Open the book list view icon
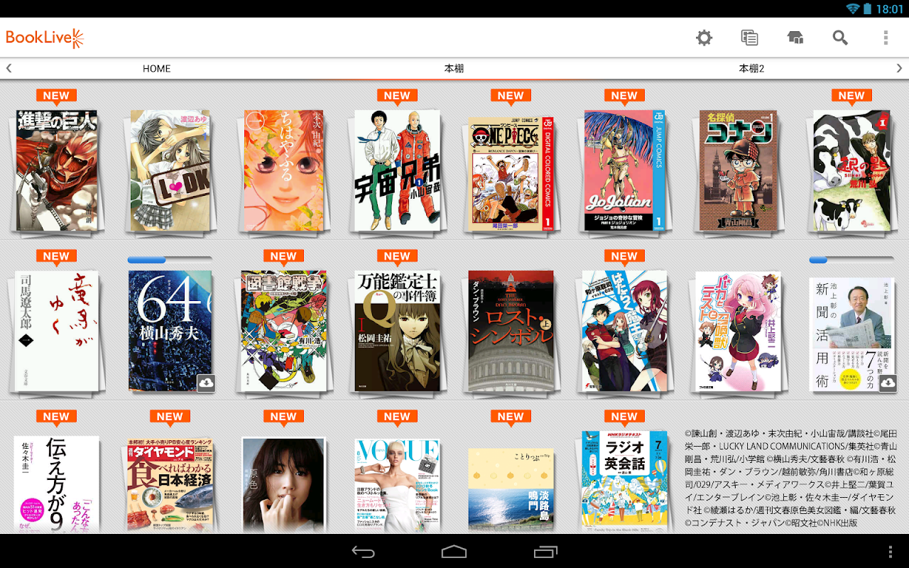 point(749,38)
